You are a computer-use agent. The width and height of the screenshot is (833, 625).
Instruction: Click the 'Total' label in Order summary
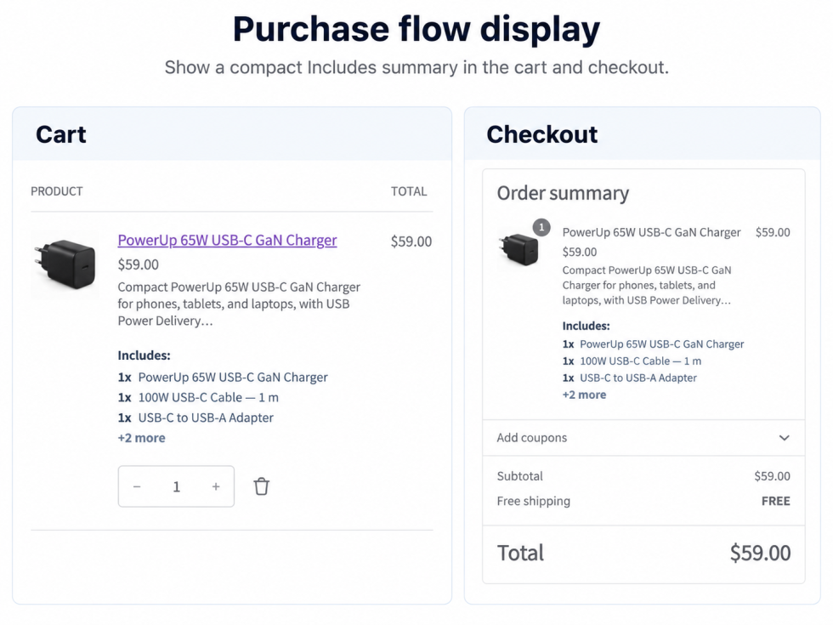coord(520,553)
